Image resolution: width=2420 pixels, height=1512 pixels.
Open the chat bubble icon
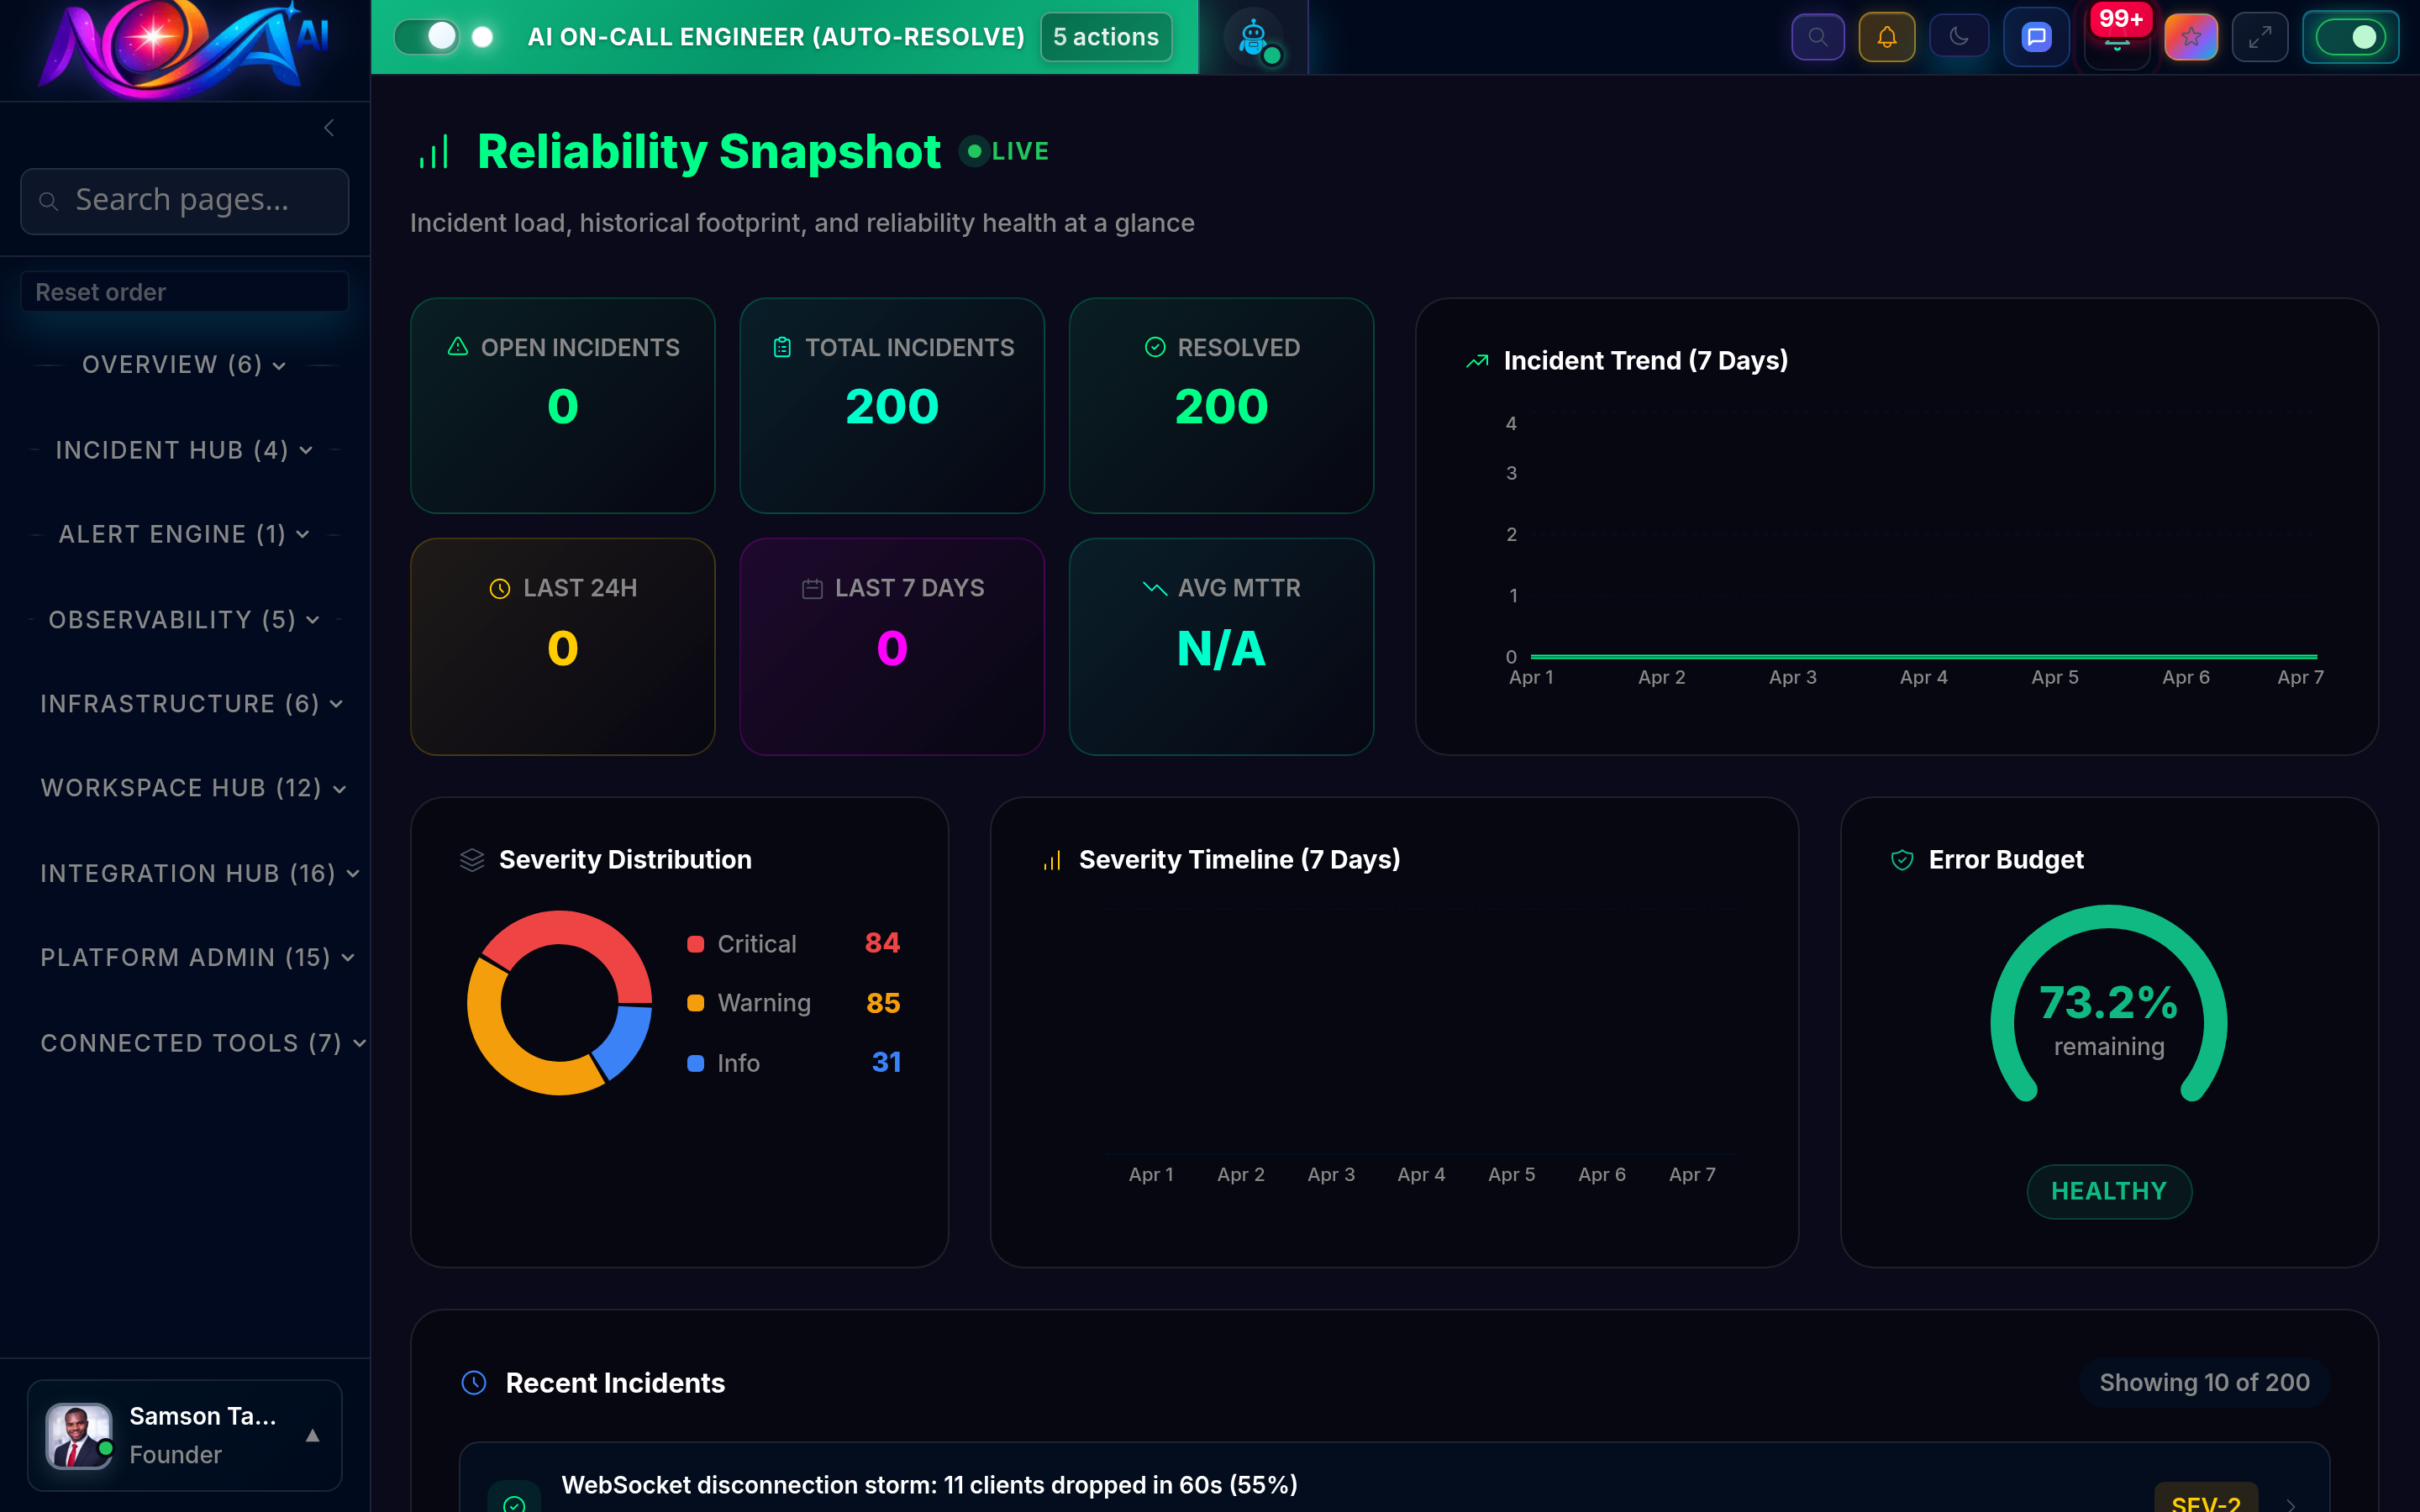pyautogui.click(x=2036, y=36)
